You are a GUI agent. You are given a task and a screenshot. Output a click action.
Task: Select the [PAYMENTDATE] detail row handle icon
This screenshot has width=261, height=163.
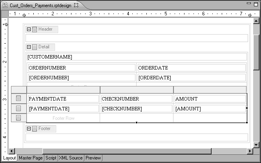tap(18, 108)
